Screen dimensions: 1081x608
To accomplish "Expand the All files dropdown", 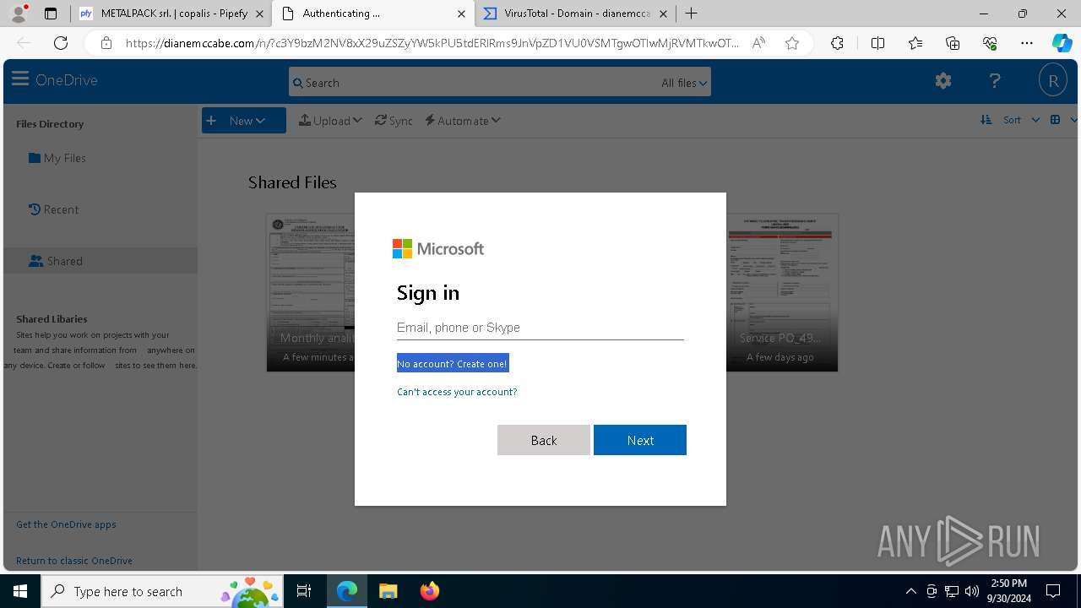I will point(684,83).
